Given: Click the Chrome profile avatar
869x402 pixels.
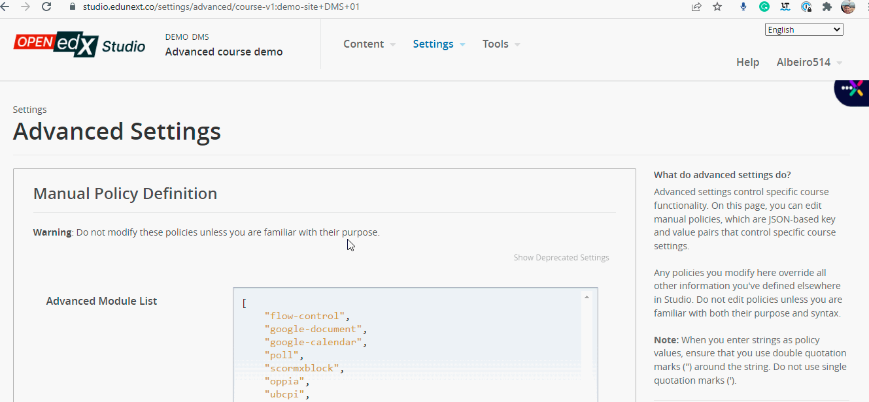Looking at the screenshot, I should (x=848, y=7).
